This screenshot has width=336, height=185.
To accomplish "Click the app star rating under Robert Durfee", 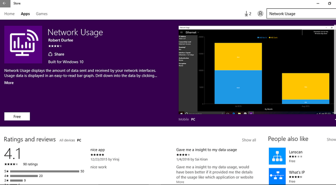I will (55, 46).
